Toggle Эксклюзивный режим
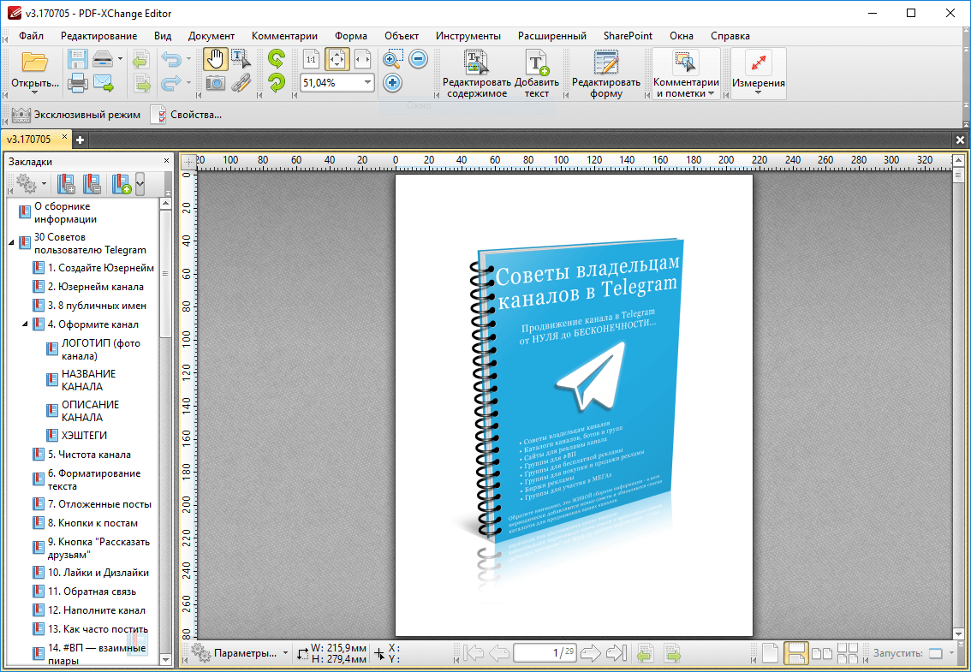Screen dimensions: 971x672 click(76, 115)
